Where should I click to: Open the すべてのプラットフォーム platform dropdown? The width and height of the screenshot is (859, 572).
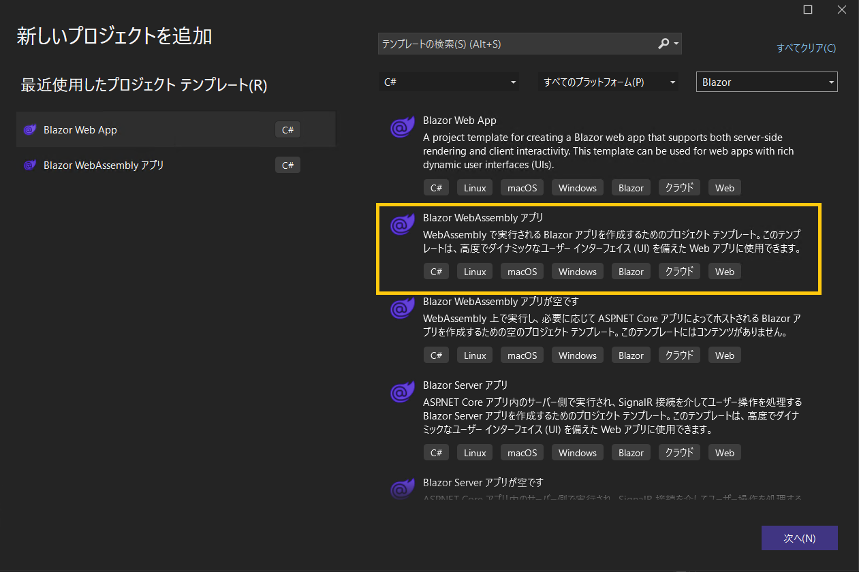click(x=608, y=82)
